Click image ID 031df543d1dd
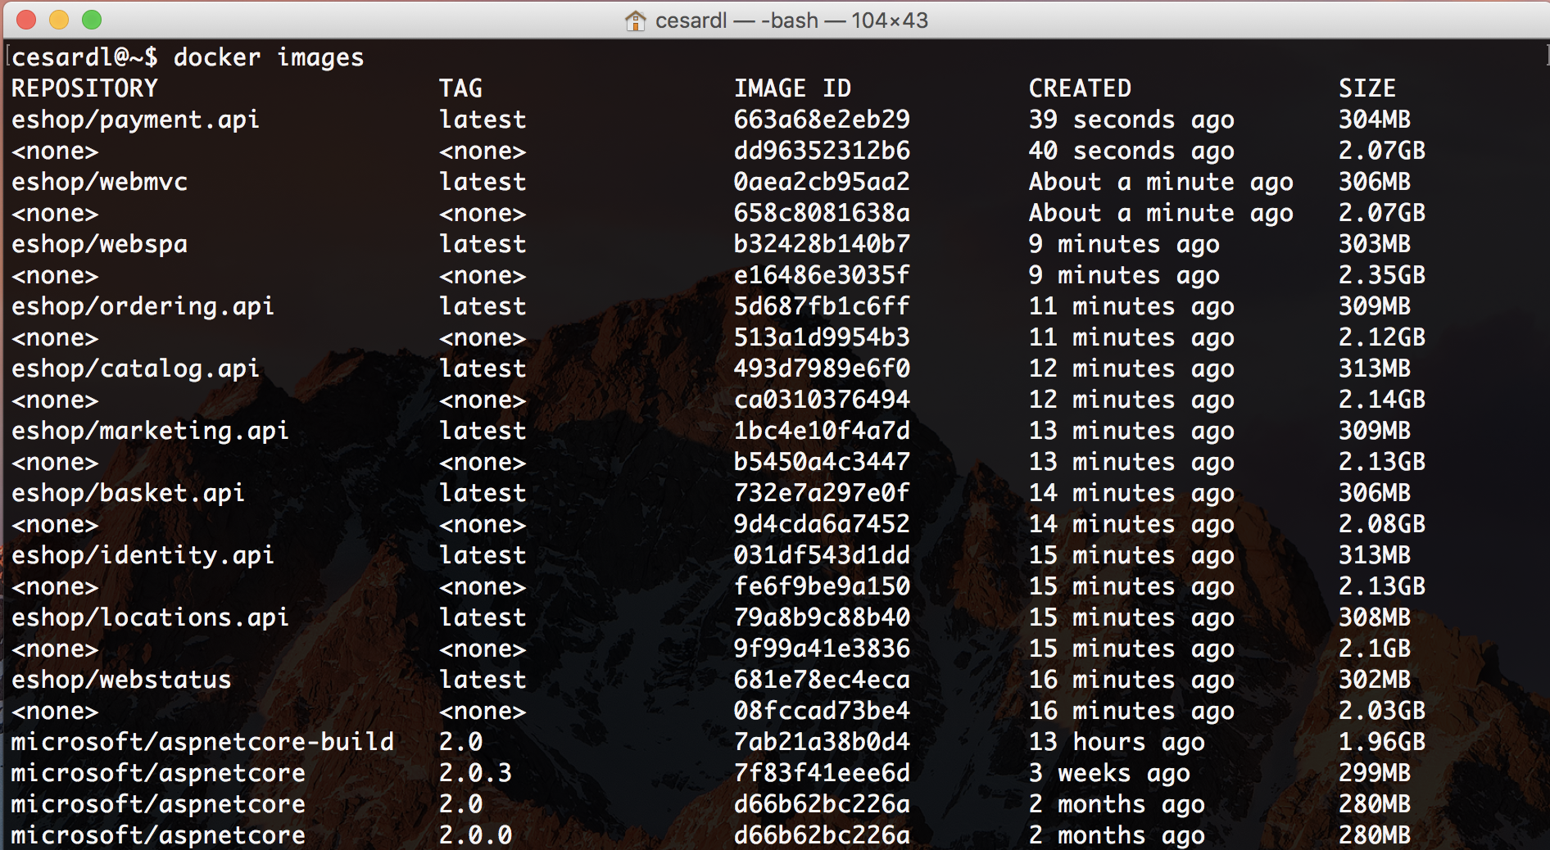This screenshot has height=850, width=1550. click(x=822, y=555)
